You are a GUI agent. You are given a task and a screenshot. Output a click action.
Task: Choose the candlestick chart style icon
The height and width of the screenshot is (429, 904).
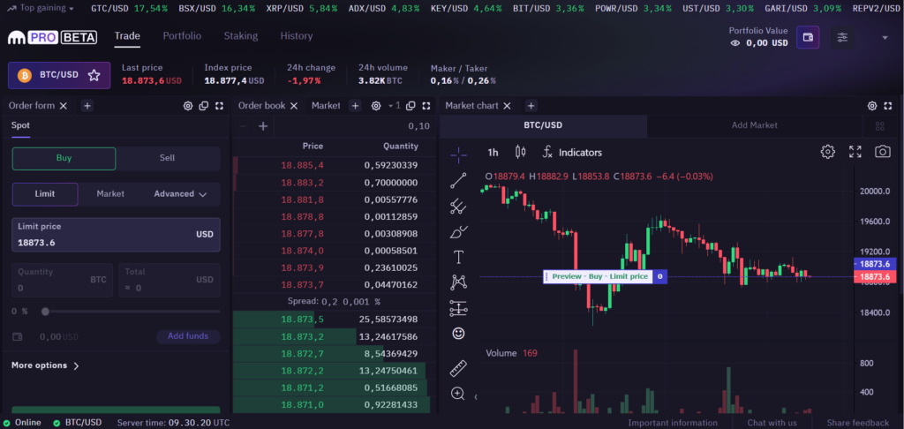[520, 152]
